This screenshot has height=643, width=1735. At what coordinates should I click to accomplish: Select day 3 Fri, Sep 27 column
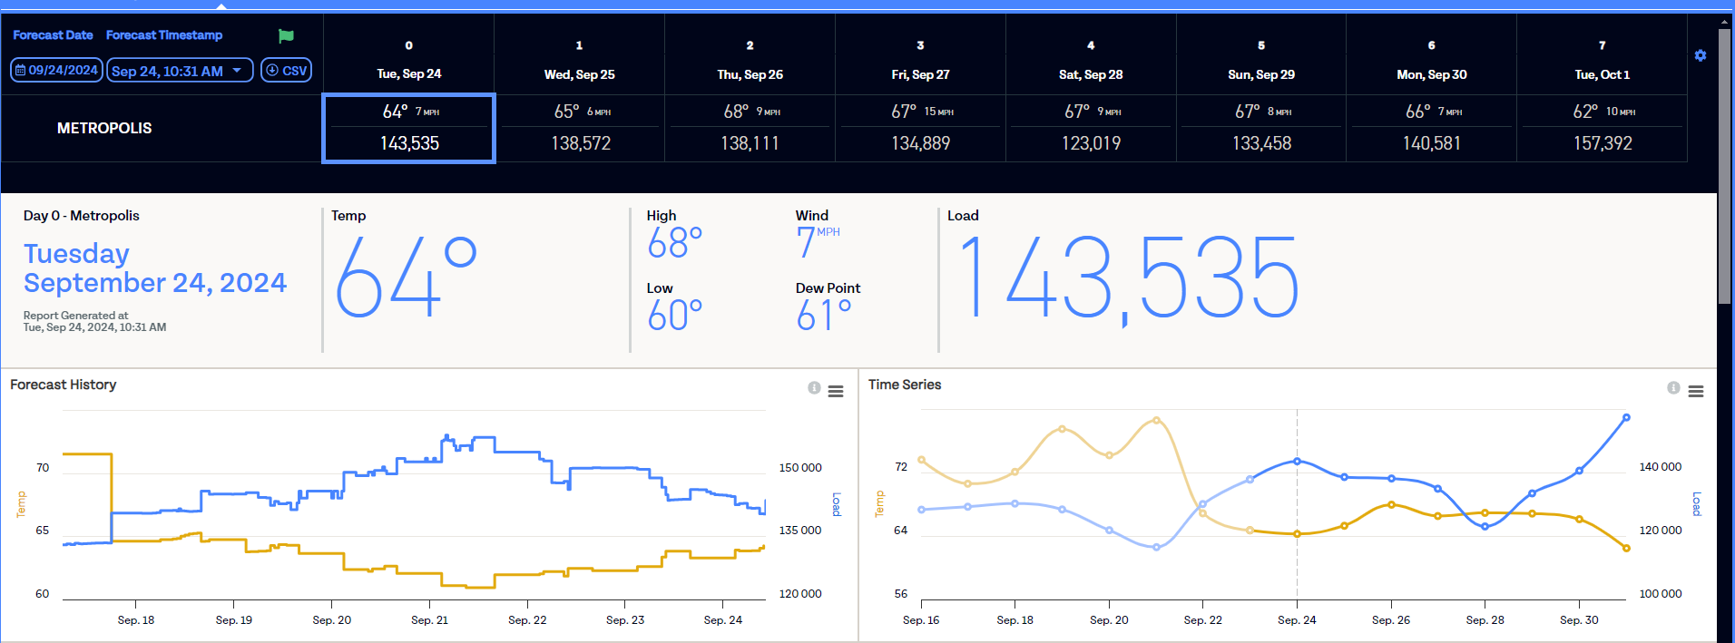pos(920,55)
